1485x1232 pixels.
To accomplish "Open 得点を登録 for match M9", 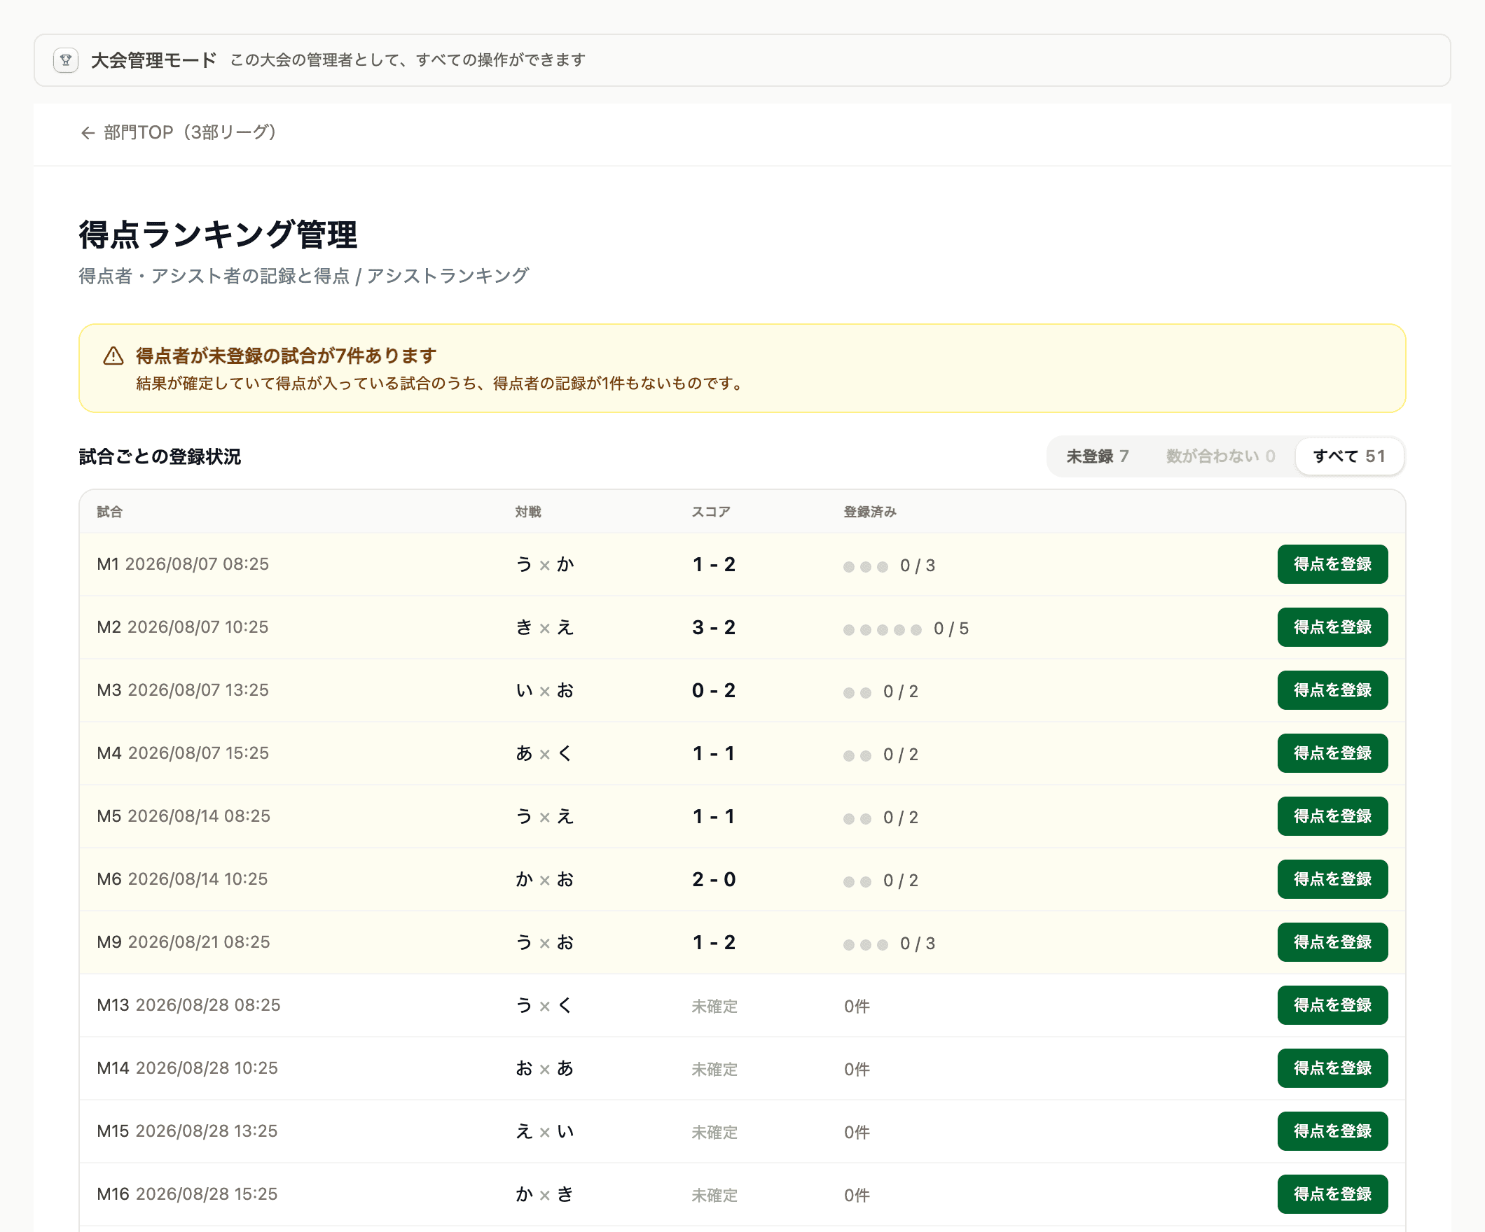I will [1332, 941].
